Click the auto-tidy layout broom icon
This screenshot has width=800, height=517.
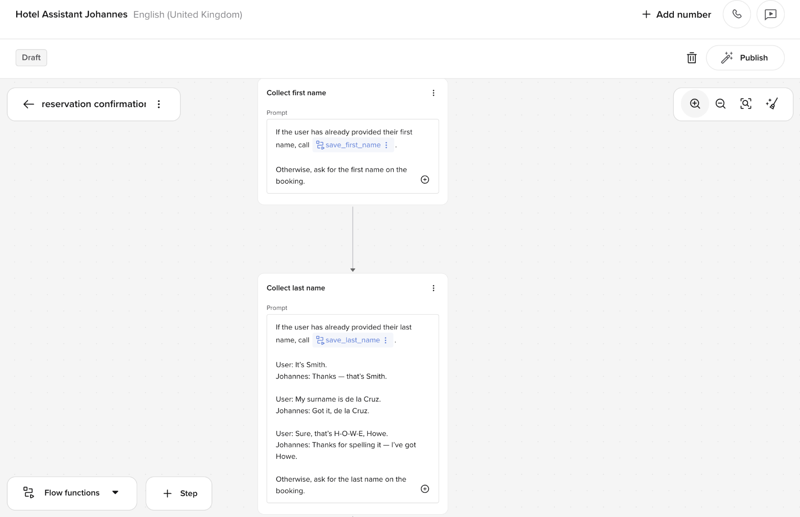771,104
